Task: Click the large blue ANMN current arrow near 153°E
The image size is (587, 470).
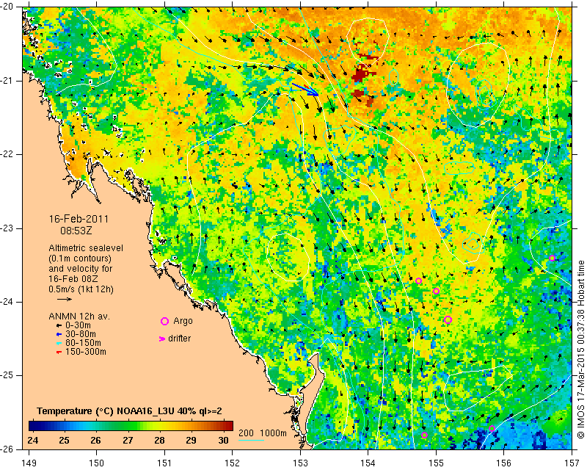Action: point(305,90)
